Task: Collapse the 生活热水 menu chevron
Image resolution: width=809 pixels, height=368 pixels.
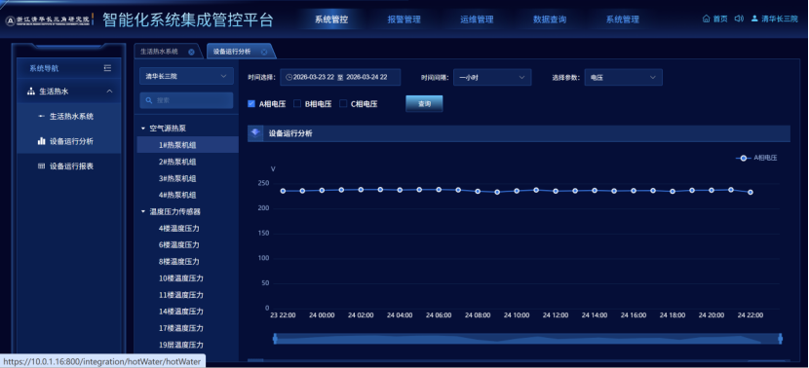Action: (109, 92)
